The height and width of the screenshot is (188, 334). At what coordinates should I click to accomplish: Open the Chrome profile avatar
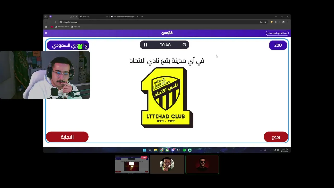point(283,22)
